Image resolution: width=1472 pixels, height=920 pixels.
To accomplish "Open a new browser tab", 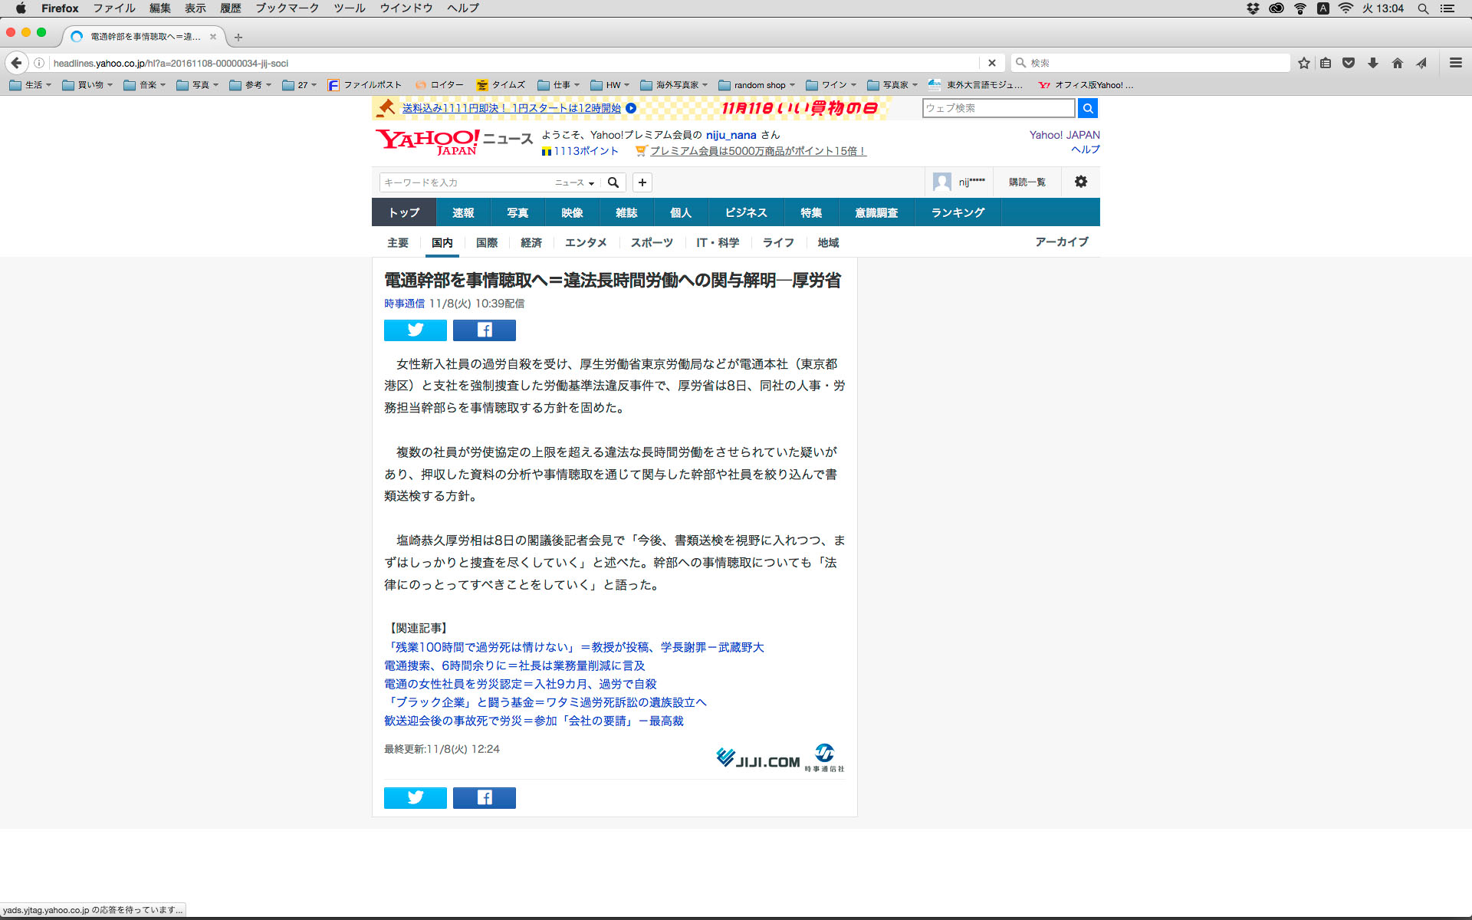I will pos(238,37).
